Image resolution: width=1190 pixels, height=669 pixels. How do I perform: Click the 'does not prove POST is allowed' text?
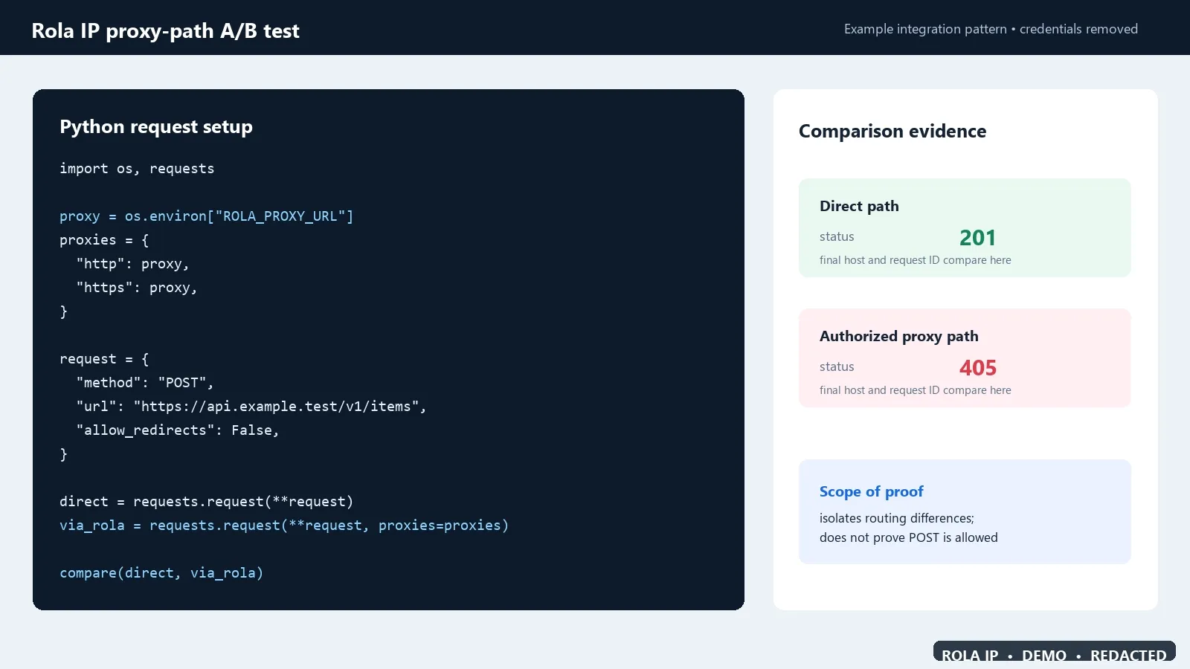tap(909, 537)
